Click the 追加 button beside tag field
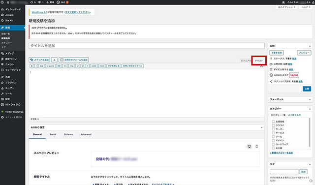 303,172
